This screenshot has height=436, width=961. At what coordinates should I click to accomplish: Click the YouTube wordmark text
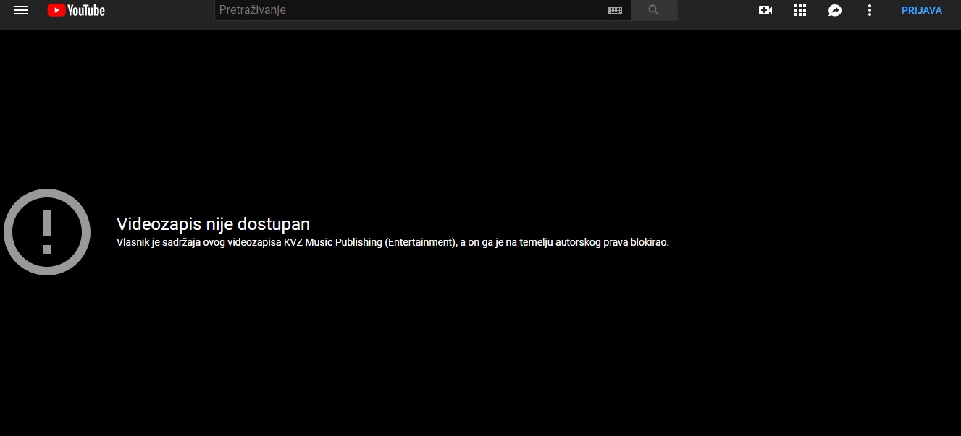[x=86, y=10]
